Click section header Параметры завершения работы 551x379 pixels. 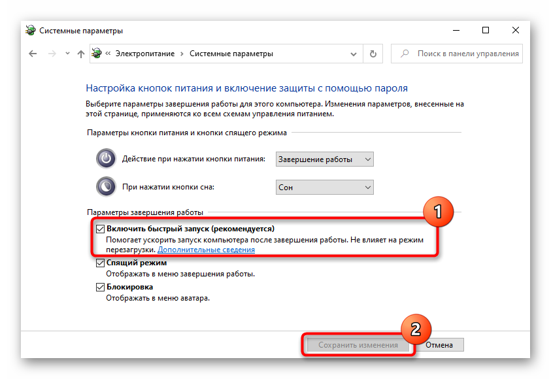[145, 212]
